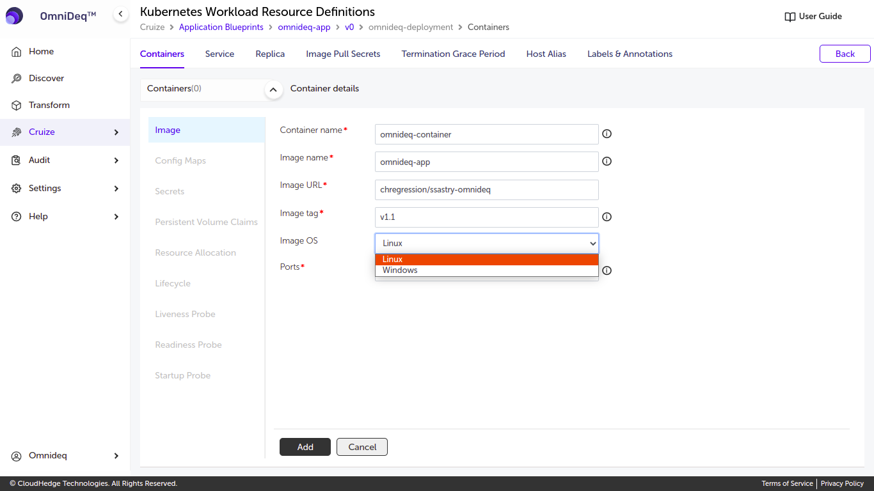This screenshot has height=491, width=874.
Task: Click the Home icon in the sidebar
Action: pyautogui.click(x=17, y=51)
